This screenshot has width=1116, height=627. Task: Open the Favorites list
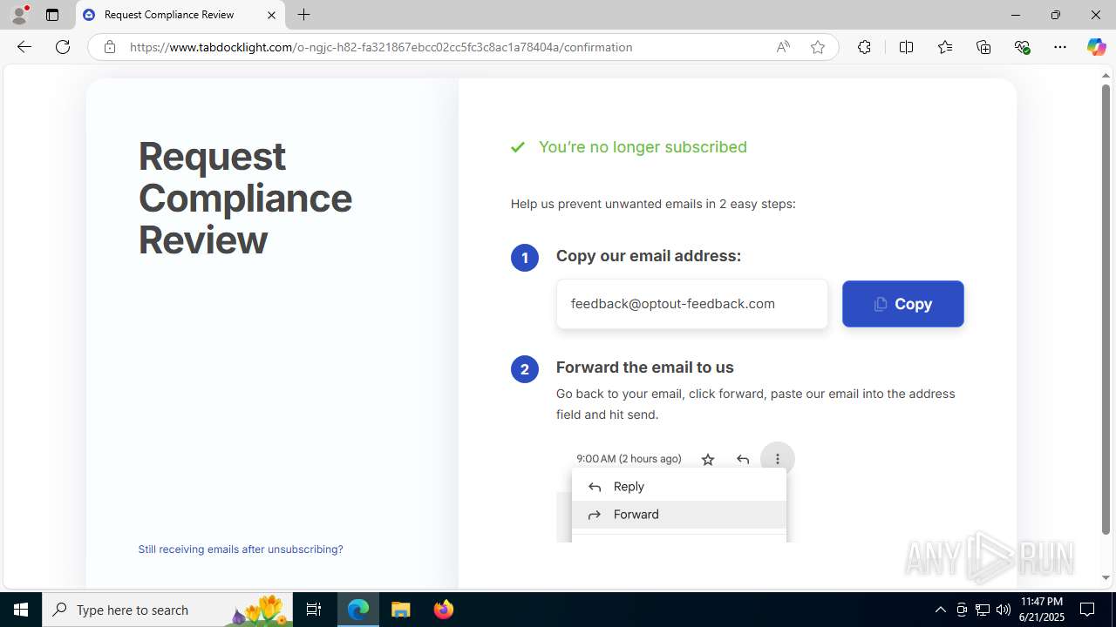click(945, 47)
